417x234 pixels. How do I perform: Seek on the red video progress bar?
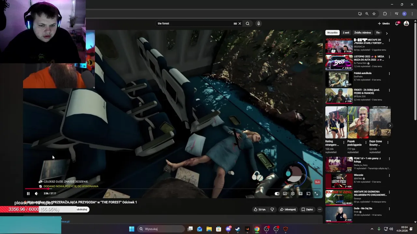click(173, 188)
